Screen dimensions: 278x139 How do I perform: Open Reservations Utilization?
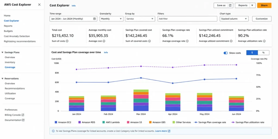point(10,93)
